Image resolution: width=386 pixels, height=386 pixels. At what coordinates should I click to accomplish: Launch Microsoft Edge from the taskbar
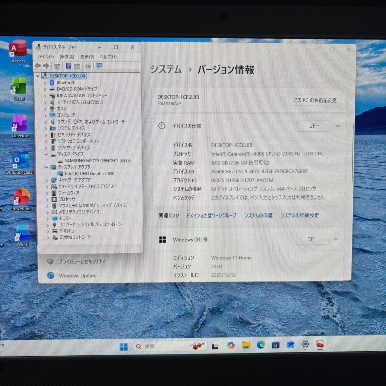click(261, 345)
